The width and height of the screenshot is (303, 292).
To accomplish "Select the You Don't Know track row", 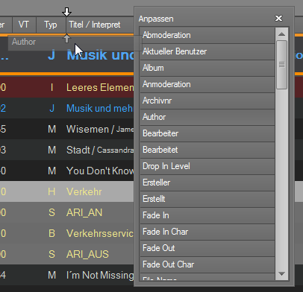I will pyautogui.click(x=67, y=171).
